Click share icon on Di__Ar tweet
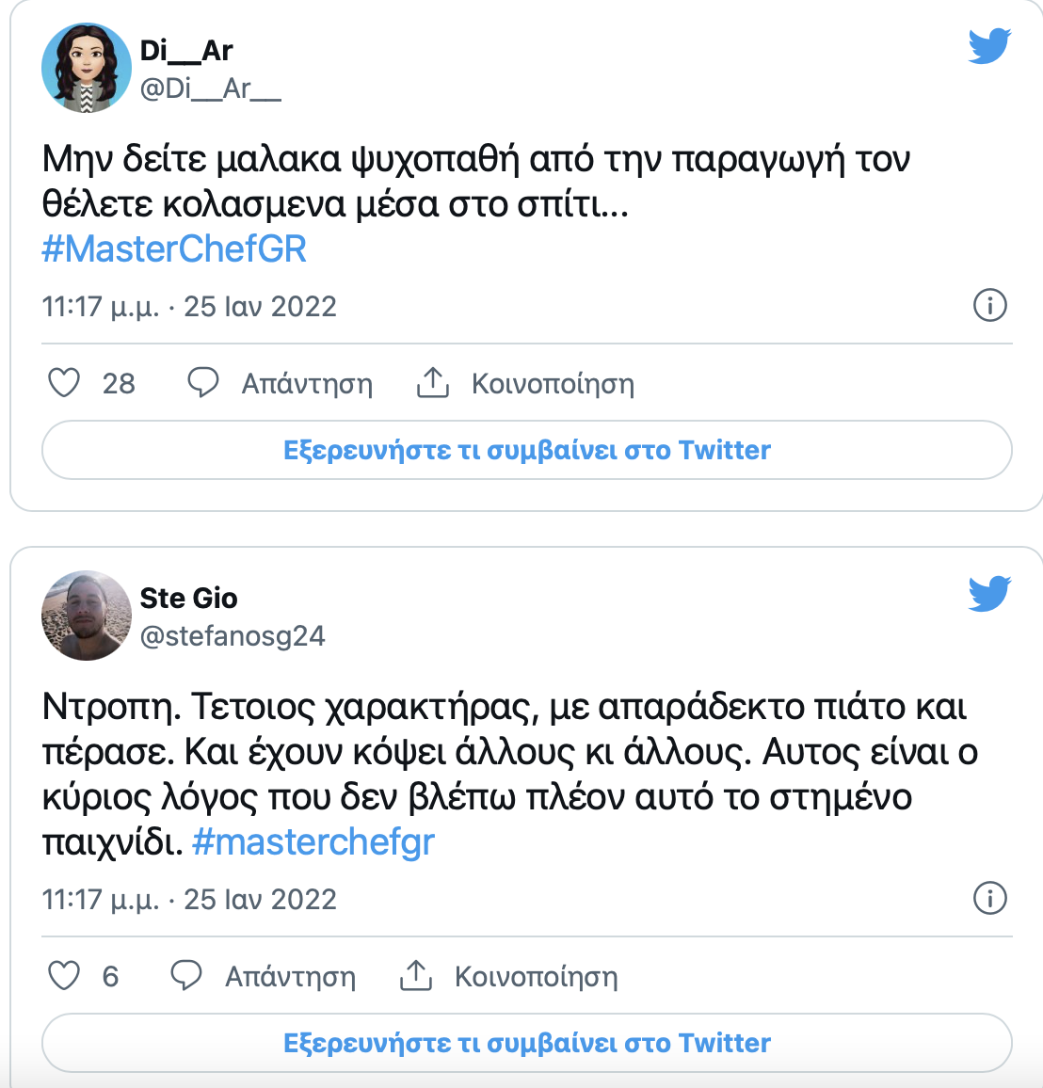This screenshot has width=1043, height=1088. (x=433, y=383)
